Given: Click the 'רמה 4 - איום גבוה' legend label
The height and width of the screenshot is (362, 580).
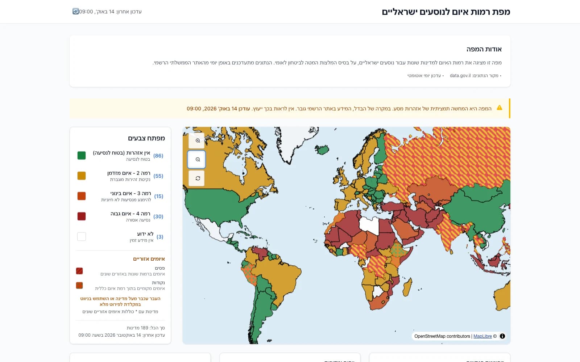Looking at the screenshot, I should 130,214.
